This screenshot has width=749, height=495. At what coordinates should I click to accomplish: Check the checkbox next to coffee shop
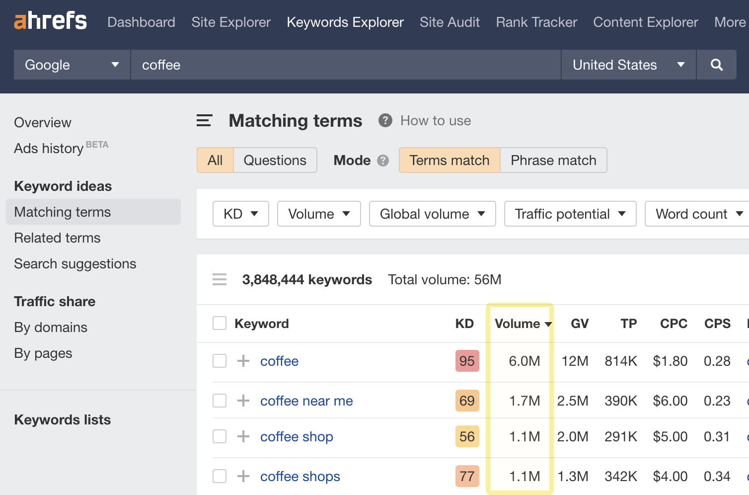219,436
